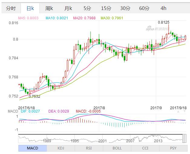Image resolution: width=190 pixels, height=154 pixels.
Task: Open the PSY indicator
Action: (173, 148)
